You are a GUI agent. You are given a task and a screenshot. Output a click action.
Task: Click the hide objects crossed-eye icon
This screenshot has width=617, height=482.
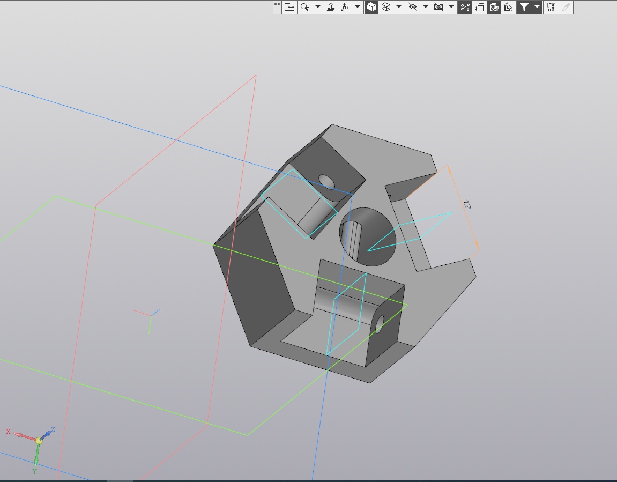[412, 7]
